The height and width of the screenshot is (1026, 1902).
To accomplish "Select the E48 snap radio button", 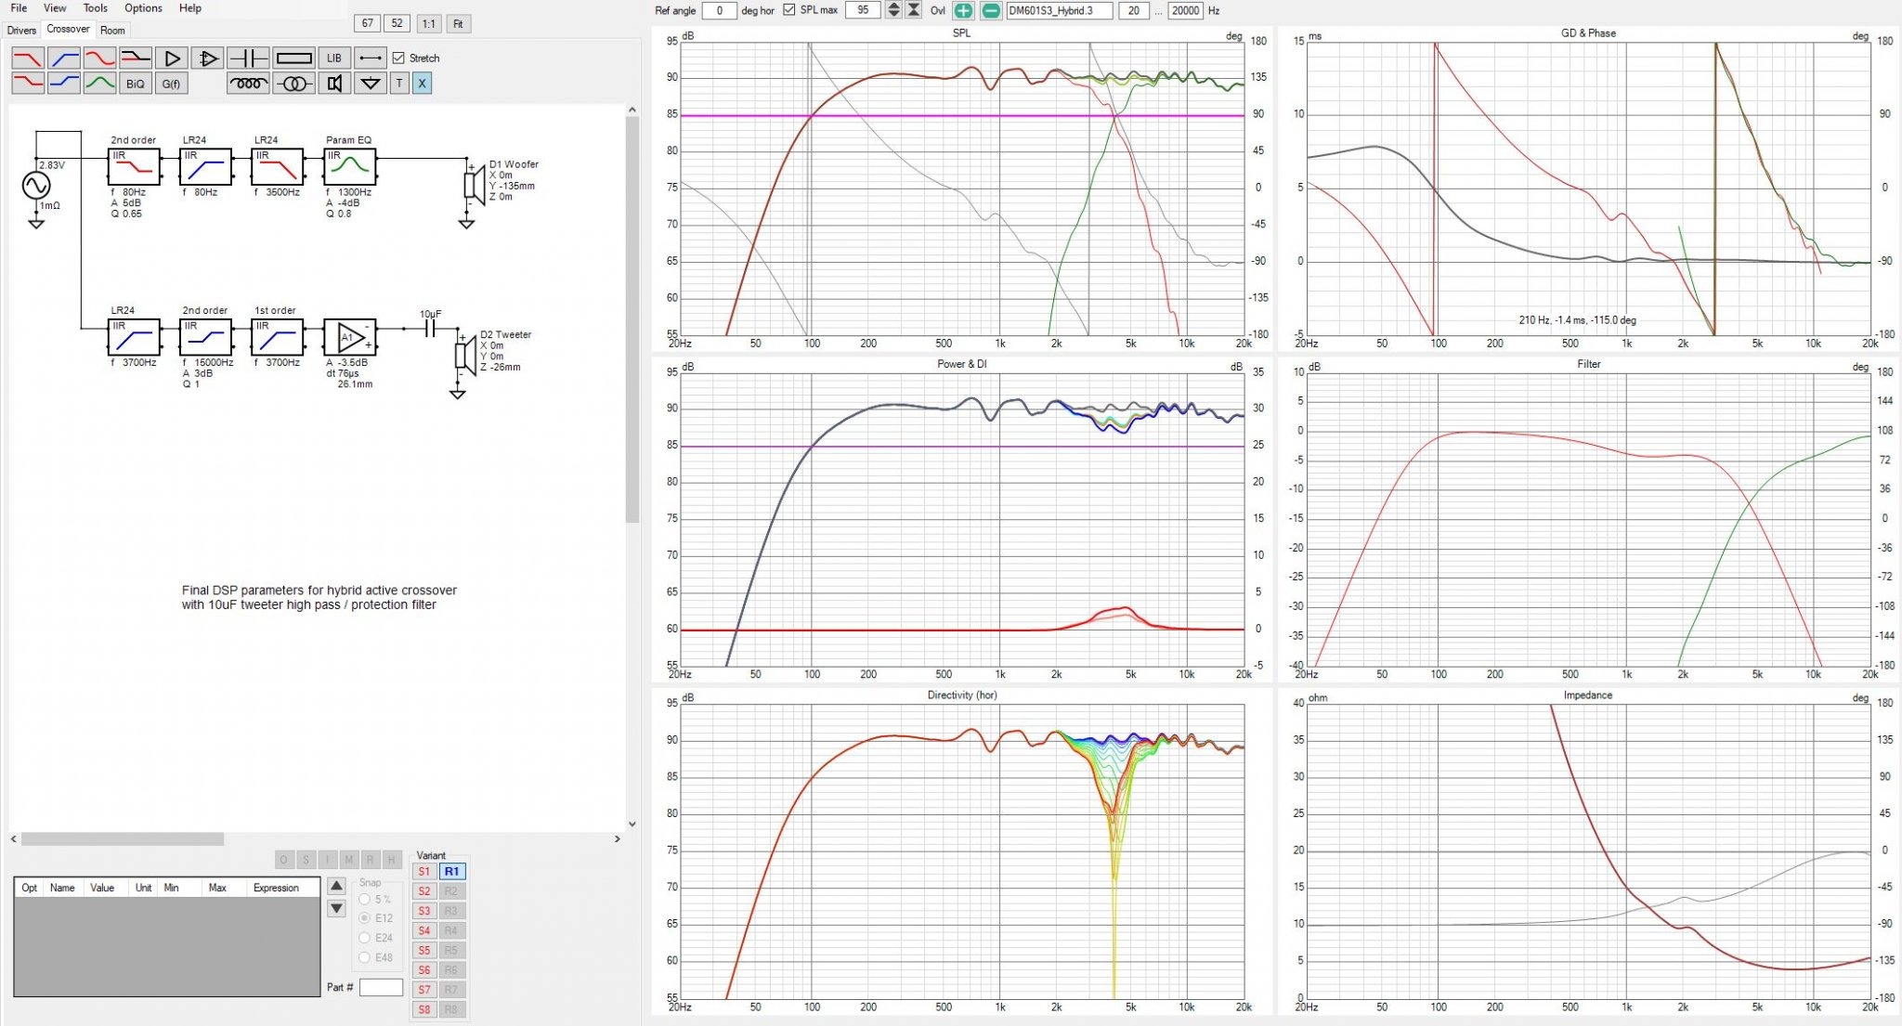I will click(x=365, y=957).
